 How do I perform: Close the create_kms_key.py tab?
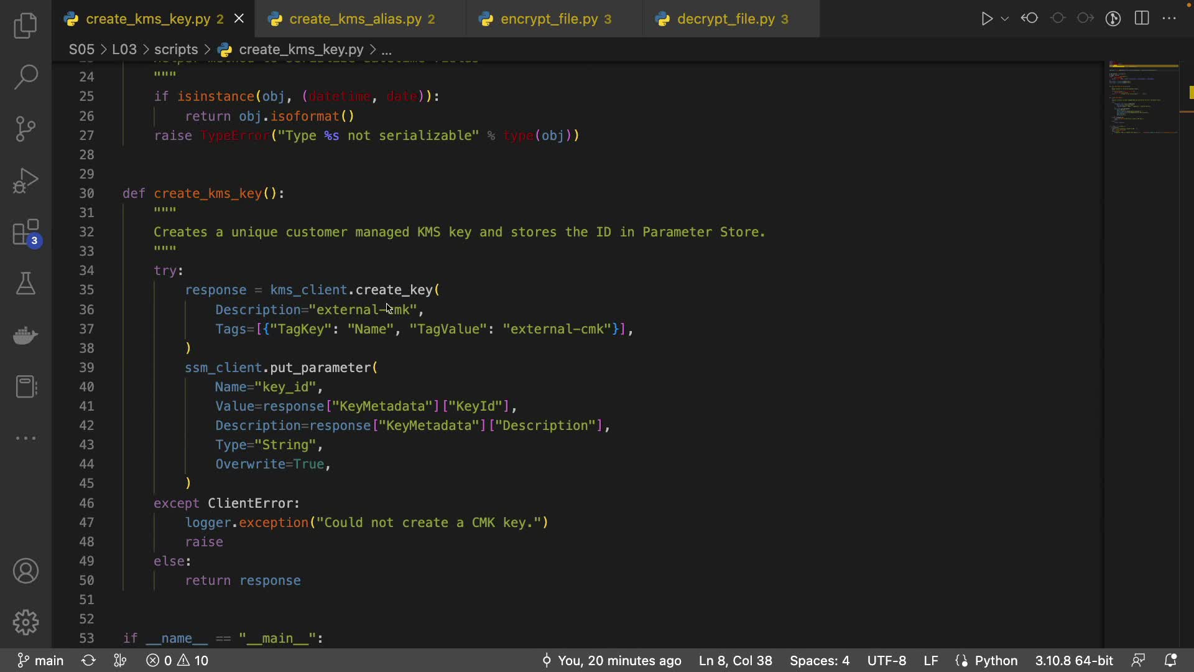tap(239, 19)
